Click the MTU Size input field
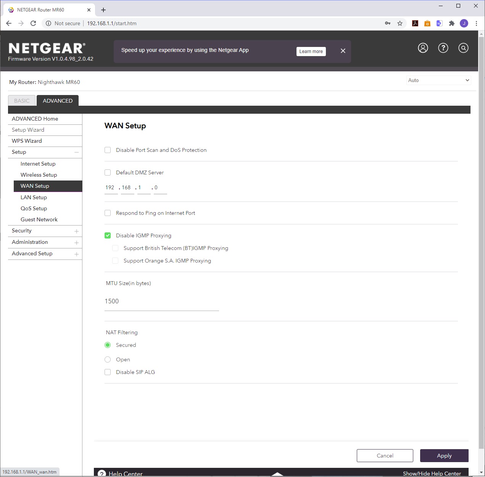 tap(161, 301)
